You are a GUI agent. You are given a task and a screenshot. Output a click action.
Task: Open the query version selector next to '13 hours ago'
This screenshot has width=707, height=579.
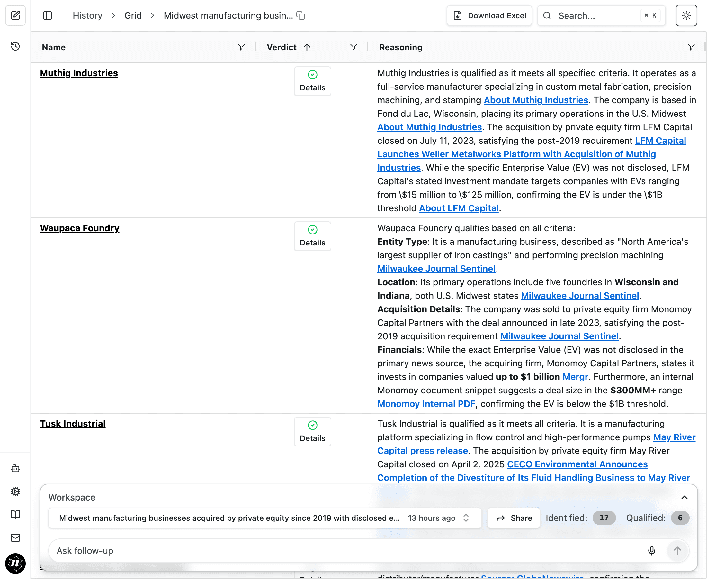coord(466,518)
